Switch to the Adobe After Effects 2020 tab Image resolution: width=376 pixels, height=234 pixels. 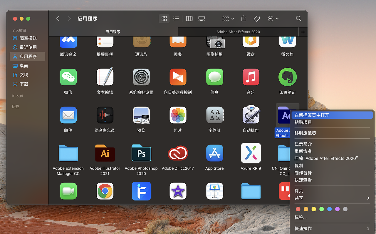pos(238,32)
